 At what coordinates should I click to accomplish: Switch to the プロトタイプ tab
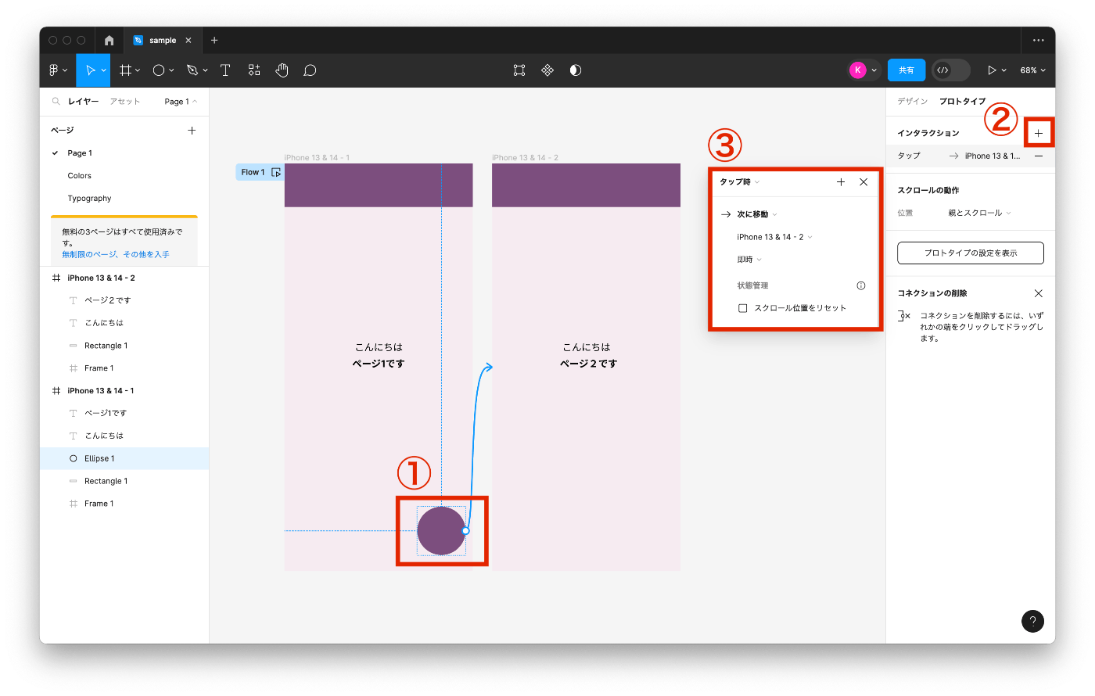click(962, 102)
